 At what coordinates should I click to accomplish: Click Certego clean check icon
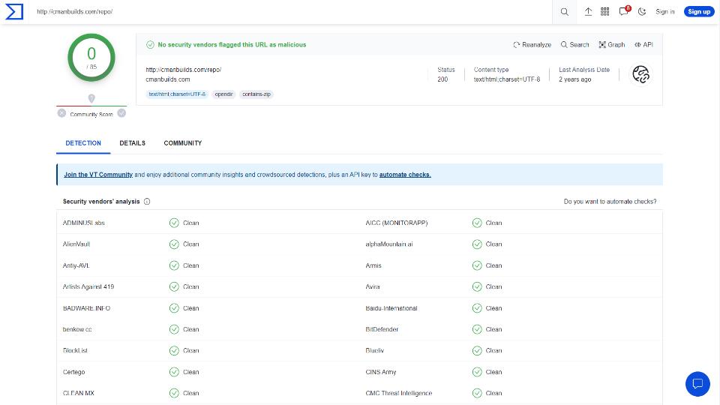pyautogui.click(x=174, y=372)
